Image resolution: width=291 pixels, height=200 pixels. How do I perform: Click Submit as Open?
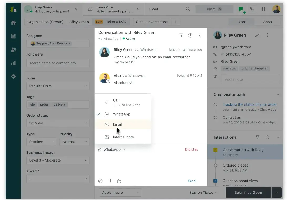tap(248, 193)
